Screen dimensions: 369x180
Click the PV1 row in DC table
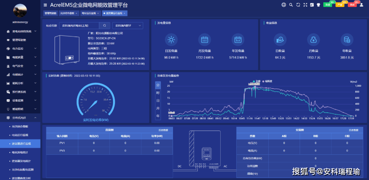110,143
